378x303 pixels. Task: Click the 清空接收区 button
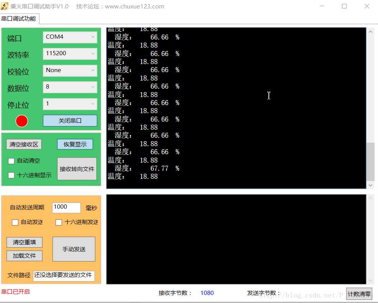pyautogui.click(x=24, y=144)
